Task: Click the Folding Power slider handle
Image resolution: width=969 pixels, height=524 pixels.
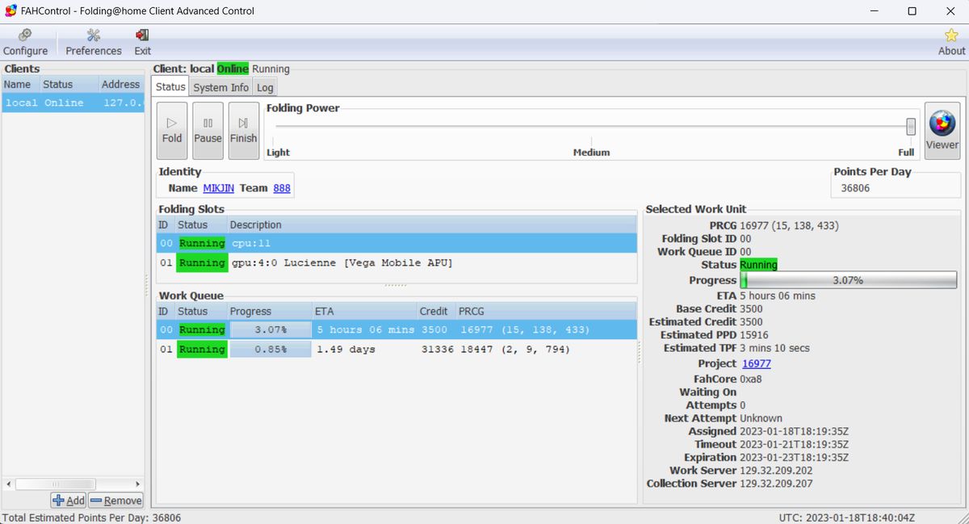Action: [x=911, y=127]
